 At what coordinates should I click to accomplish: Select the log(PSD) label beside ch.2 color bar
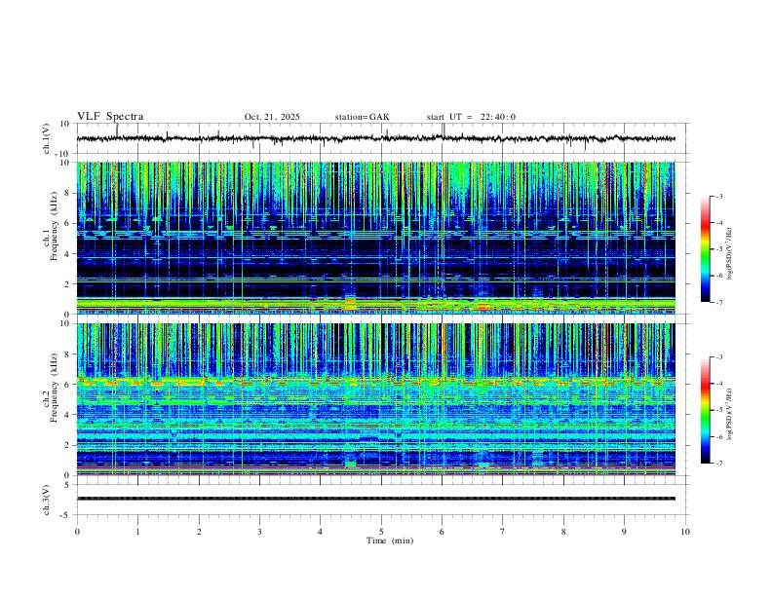point(730,414)
